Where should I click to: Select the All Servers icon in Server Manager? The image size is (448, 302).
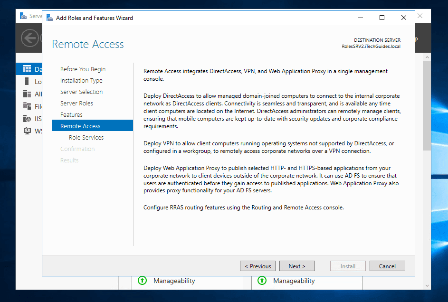click(27, 94)
